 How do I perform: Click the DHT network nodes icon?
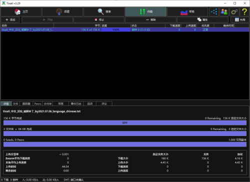[x=214, y=11]
